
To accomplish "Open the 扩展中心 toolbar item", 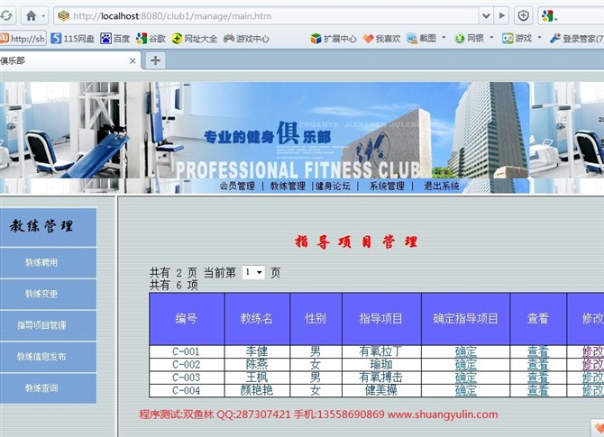I will pos(334,39).
